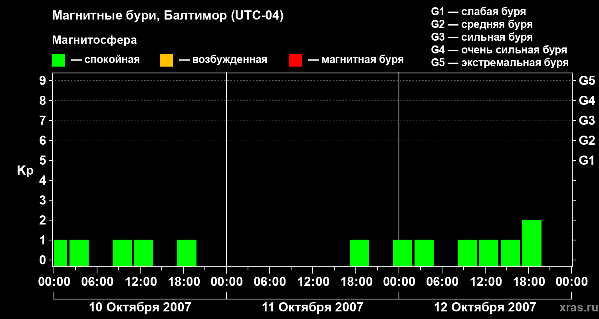Click the 'G2 — средняя буря' legend line
Image resolution: width=599 pixels, height=319 pixels.
(482, 24)
